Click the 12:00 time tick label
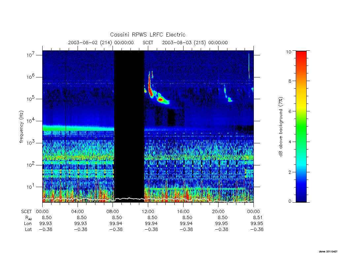 click(148, 211)
